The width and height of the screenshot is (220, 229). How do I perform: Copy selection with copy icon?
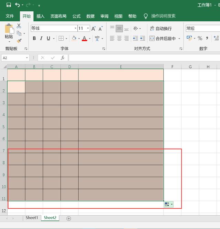[19, 33]
